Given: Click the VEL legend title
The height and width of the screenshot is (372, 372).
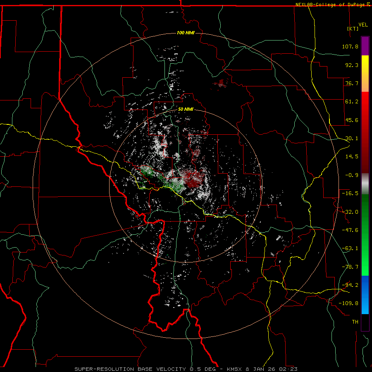Looking at the screenshot, I should pyautogui.click(x=363, y=25).
